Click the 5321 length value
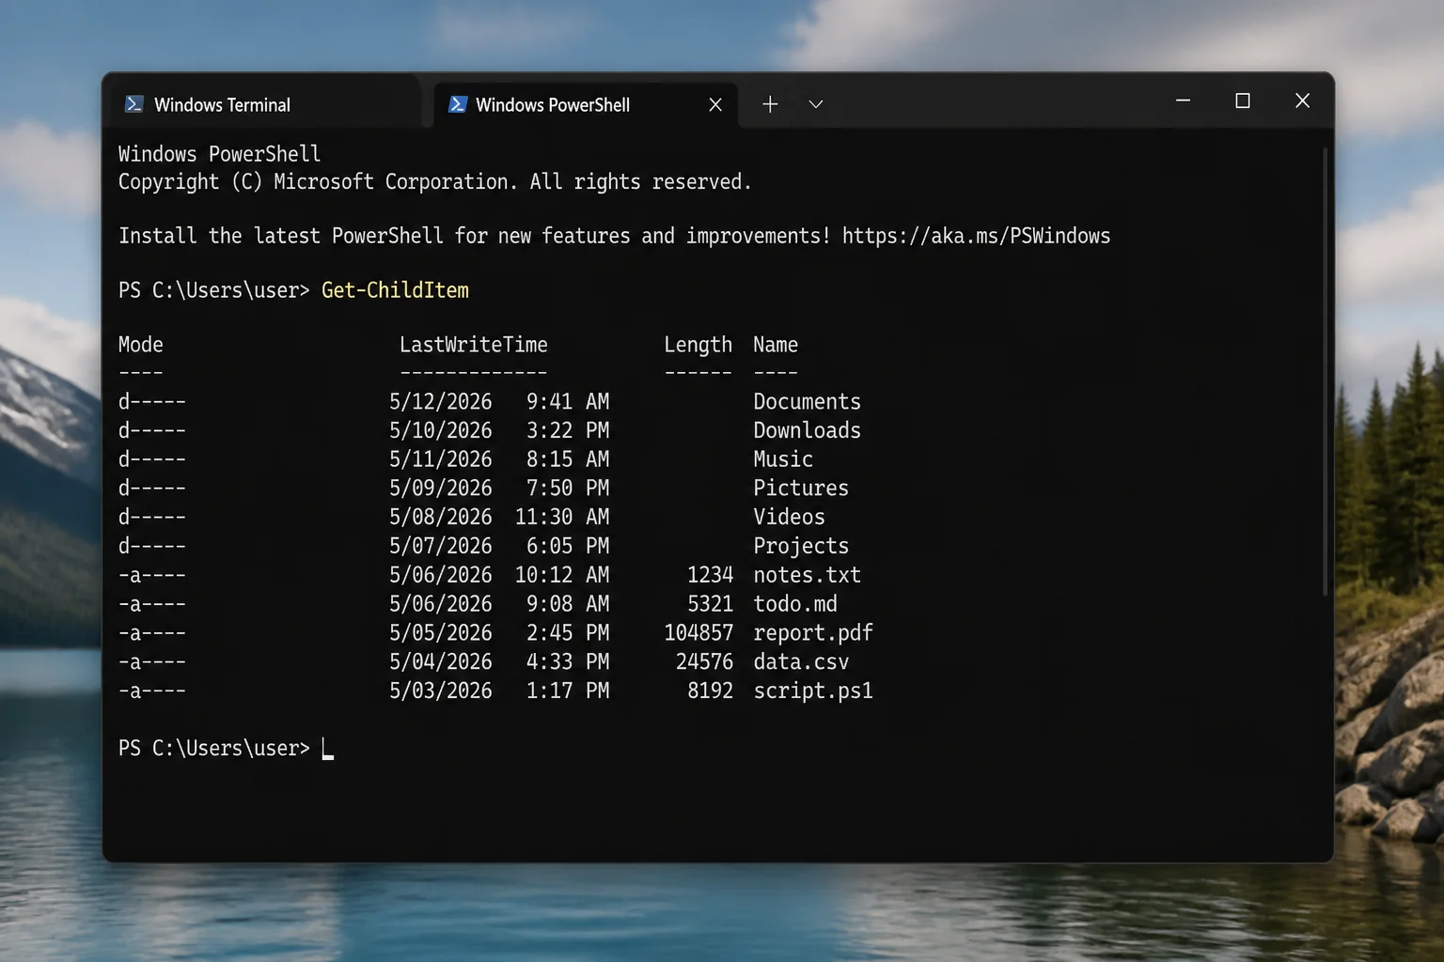This screenshot has height=962, width=1444. coord(710,604)
